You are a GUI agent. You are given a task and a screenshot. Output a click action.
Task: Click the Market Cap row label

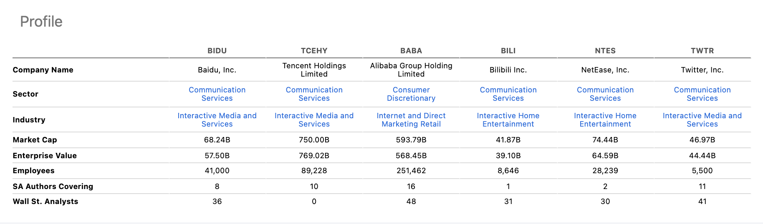[35, 140]
